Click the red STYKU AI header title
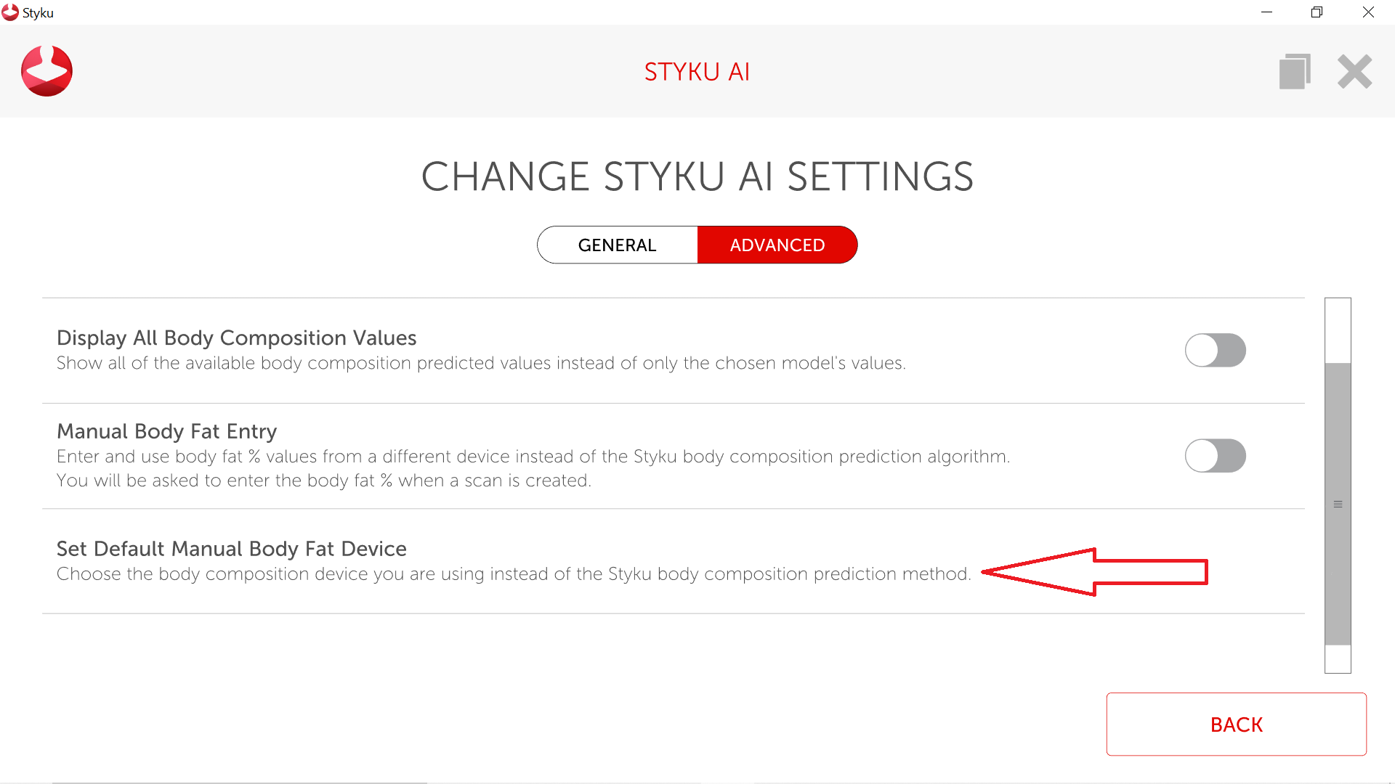The image size is (1395, 784). pos(697,72)
